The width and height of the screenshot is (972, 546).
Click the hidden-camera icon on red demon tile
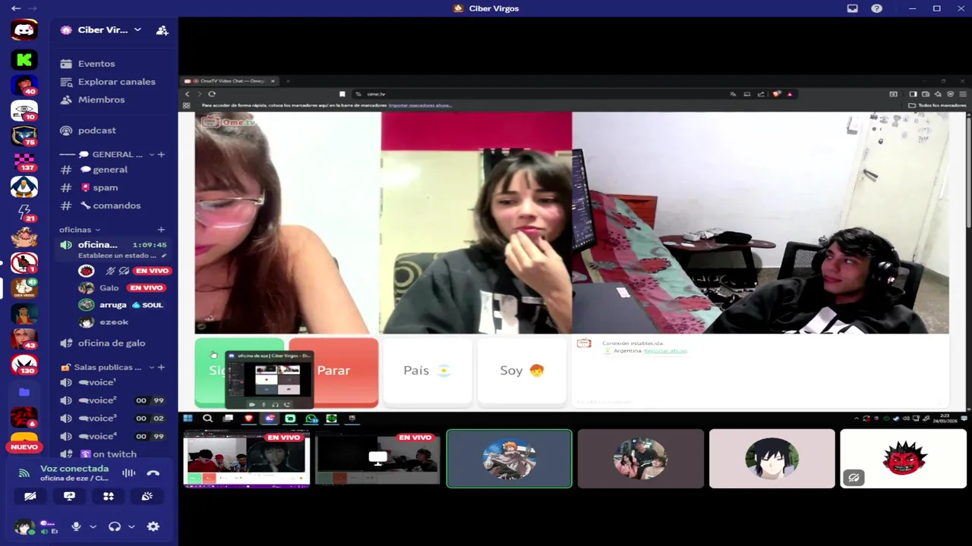click(x=854, y=478)
